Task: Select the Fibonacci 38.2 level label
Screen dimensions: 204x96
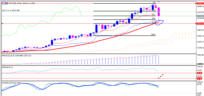Action: pyautogui.click(x=154, y=15)
